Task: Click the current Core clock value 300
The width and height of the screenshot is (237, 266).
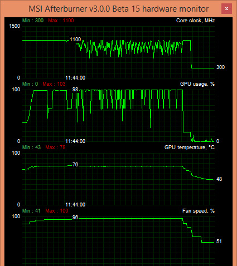Action: [220, 67]
